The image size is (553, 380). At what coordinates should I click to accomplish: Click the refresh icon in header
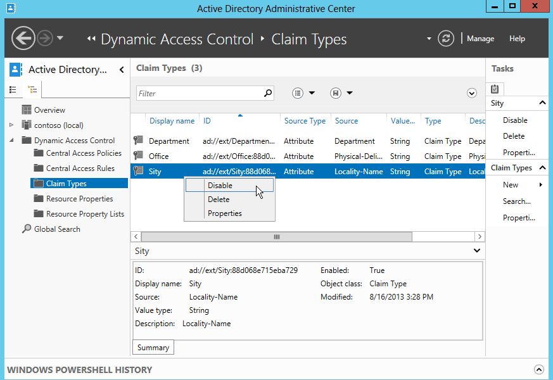(x=446, y=39)
